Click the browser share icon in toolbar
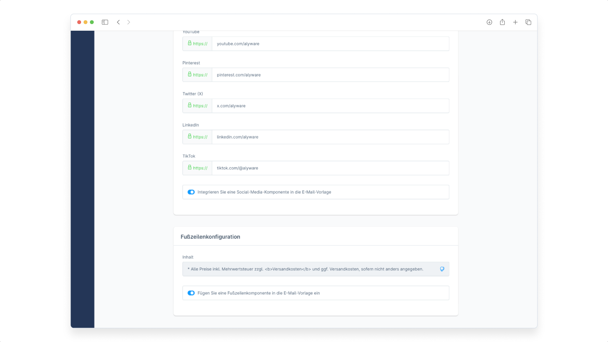The width and height of the screenshot is (608, 342). [x=502, y=22]
